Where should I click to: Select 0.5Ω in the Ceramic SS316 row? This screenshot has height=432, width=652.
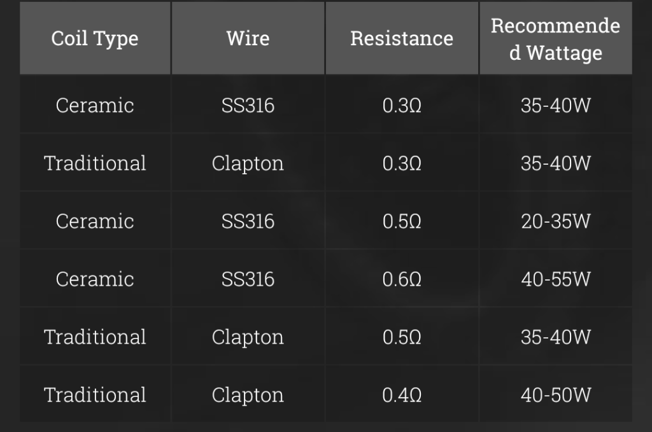click(x=402, y=221)
